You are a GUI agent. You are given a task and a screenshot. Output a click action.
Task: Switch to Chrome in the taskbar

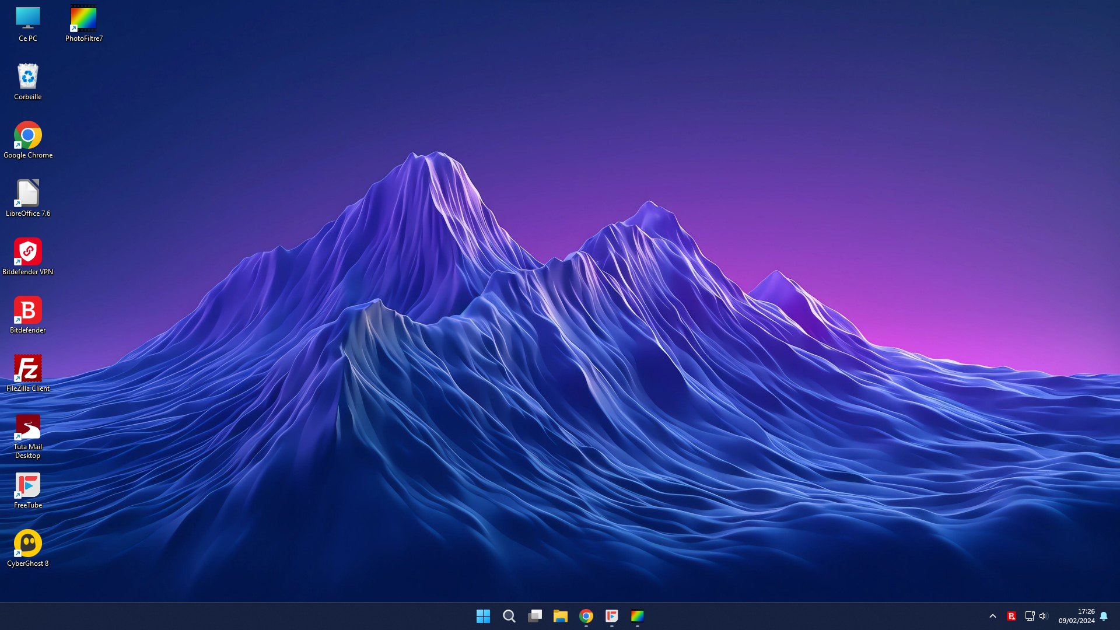click(x=586, y=616)
